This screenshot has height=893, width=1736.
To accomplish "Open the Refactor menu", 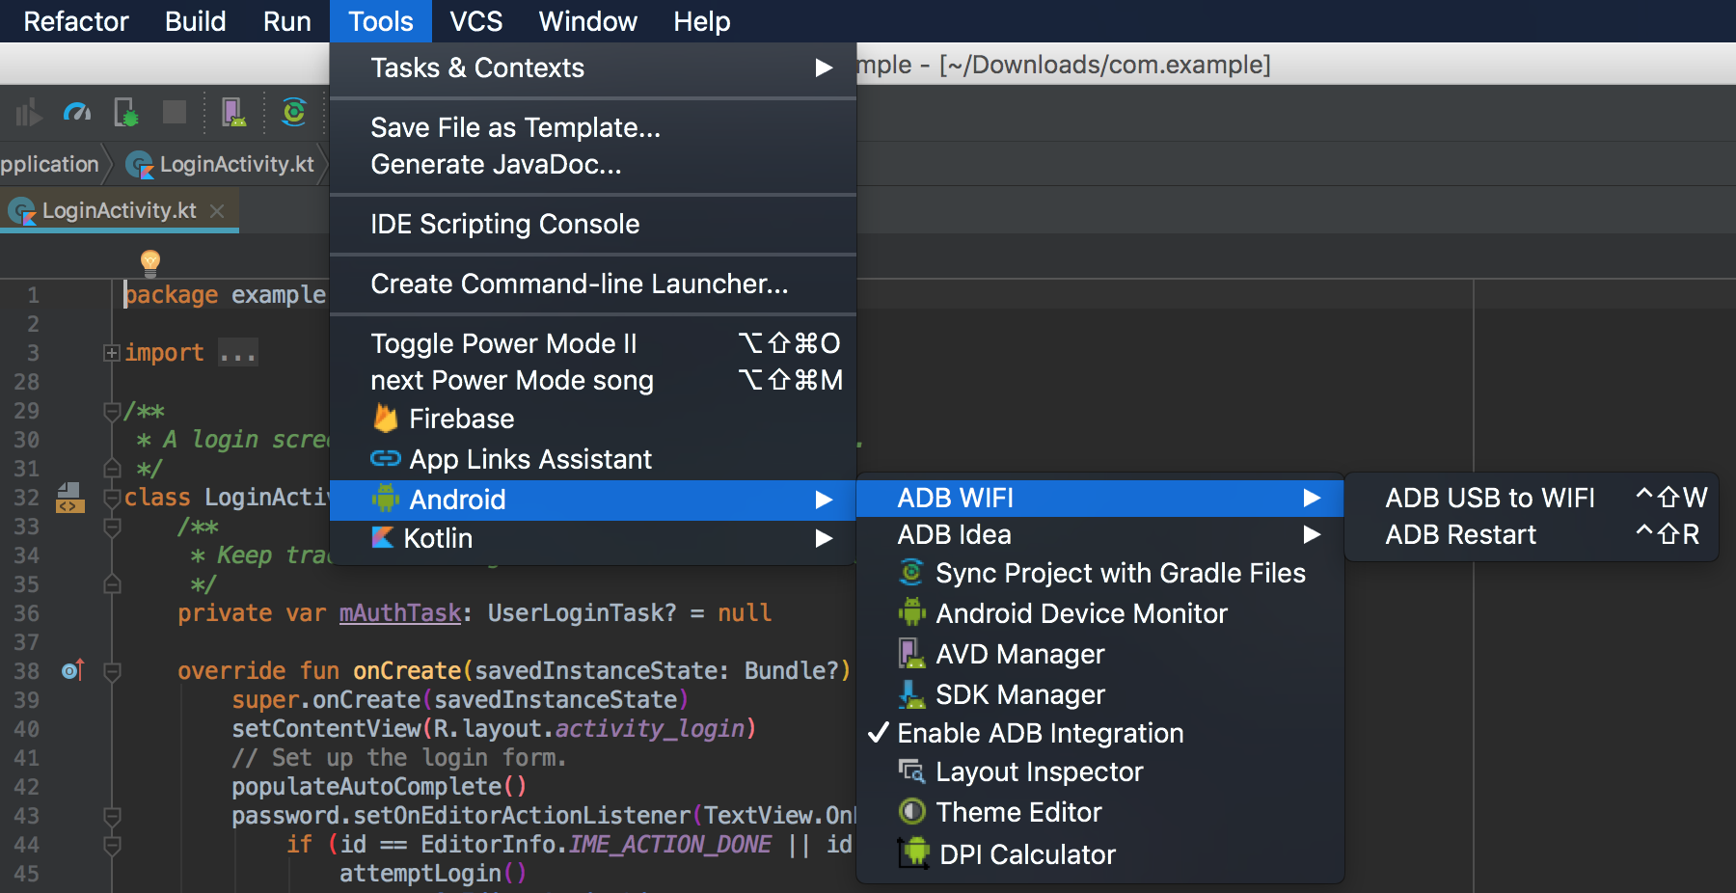I will click(75, 21).
